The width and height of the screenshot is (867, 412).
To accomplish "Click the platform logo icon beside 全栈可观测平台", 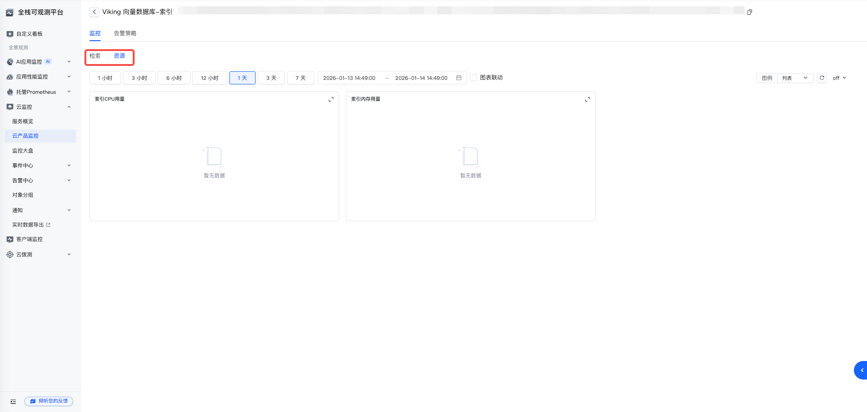I will [9, 13].
